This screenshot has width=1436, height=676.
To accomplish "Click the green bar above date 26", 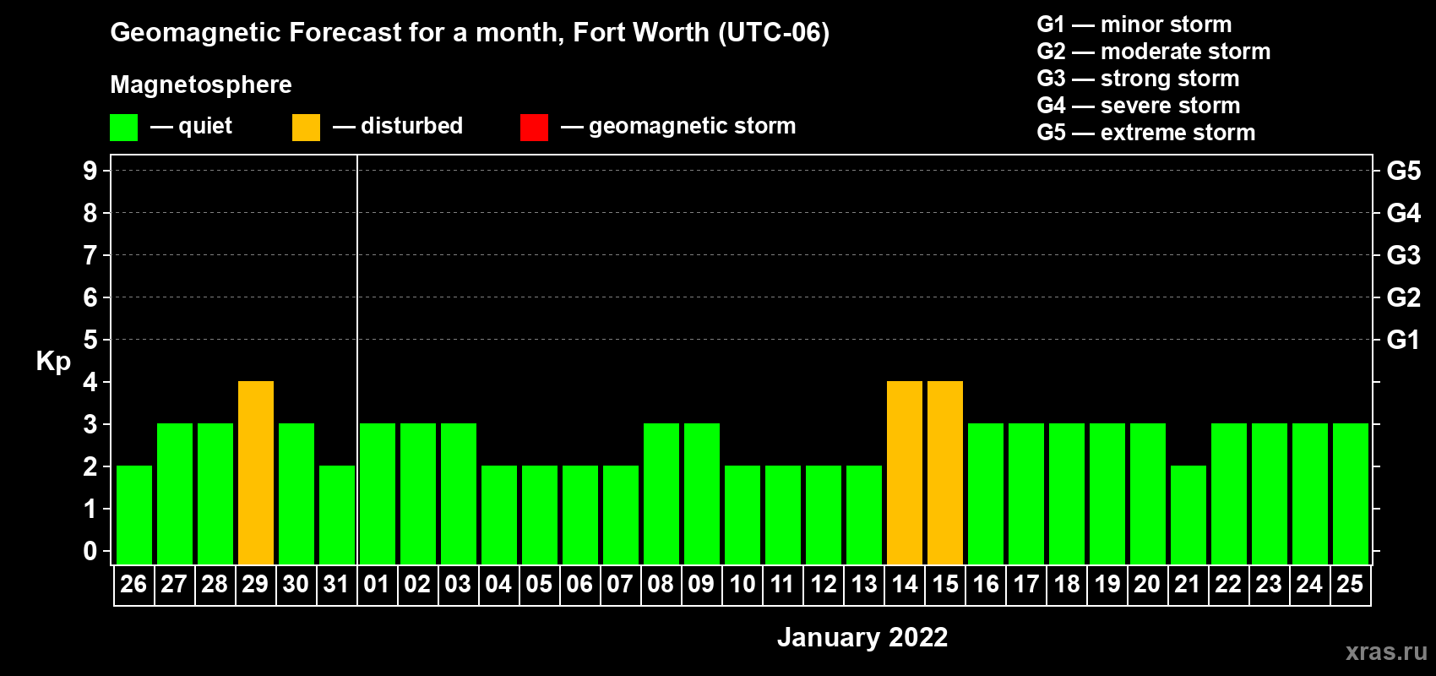I will tap(134, 515).
